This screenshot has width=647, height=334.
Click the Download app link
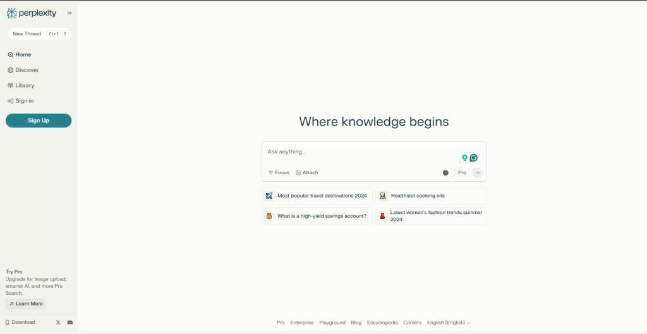20,323
